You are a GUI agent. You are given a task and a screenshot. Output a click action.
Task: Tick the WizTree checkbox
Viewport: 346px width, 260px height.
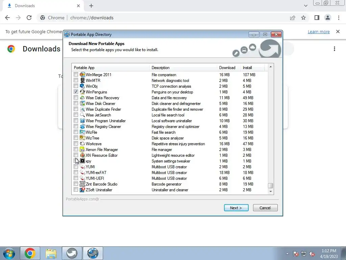(x=76, y=137)
